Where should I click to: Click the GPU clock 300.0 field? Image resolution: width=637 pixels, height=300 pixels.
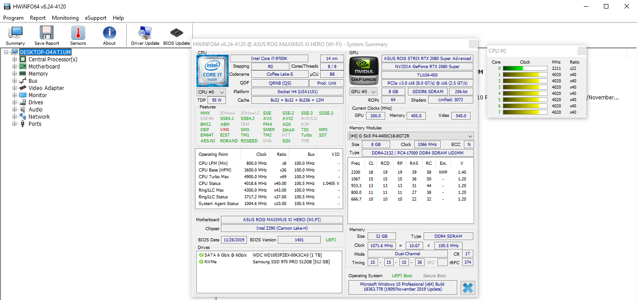(376, 116)
